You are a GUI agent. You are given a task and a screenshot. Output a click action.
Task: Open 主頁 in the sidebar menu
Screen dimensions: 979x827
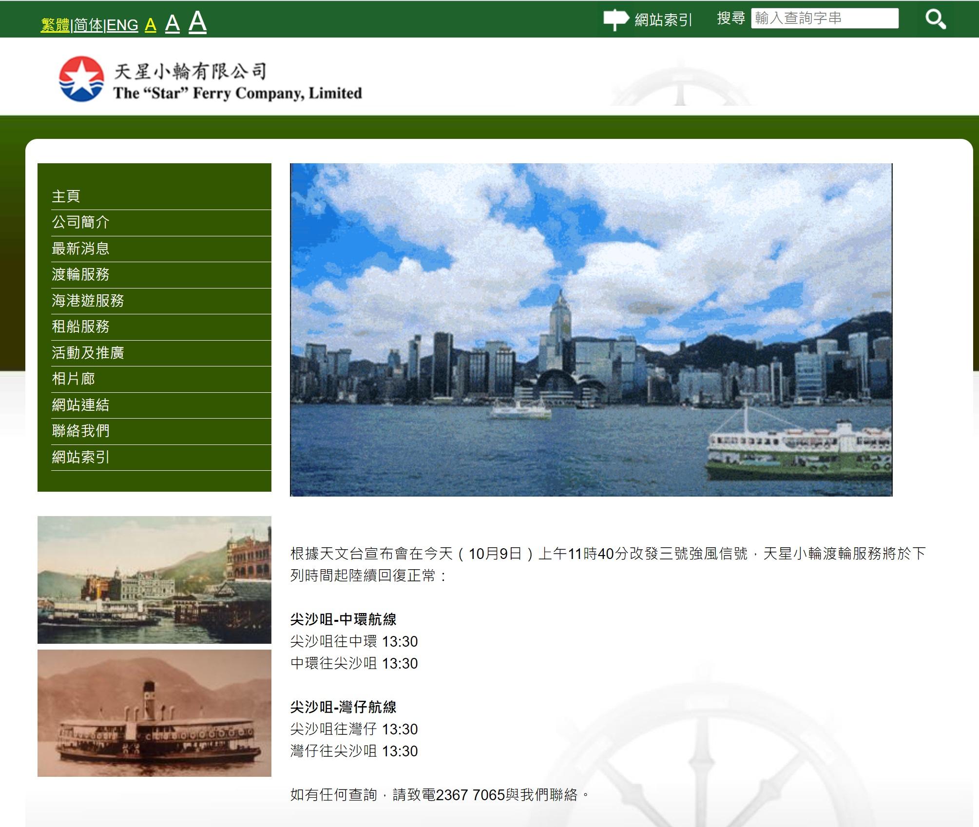(66, 196)
